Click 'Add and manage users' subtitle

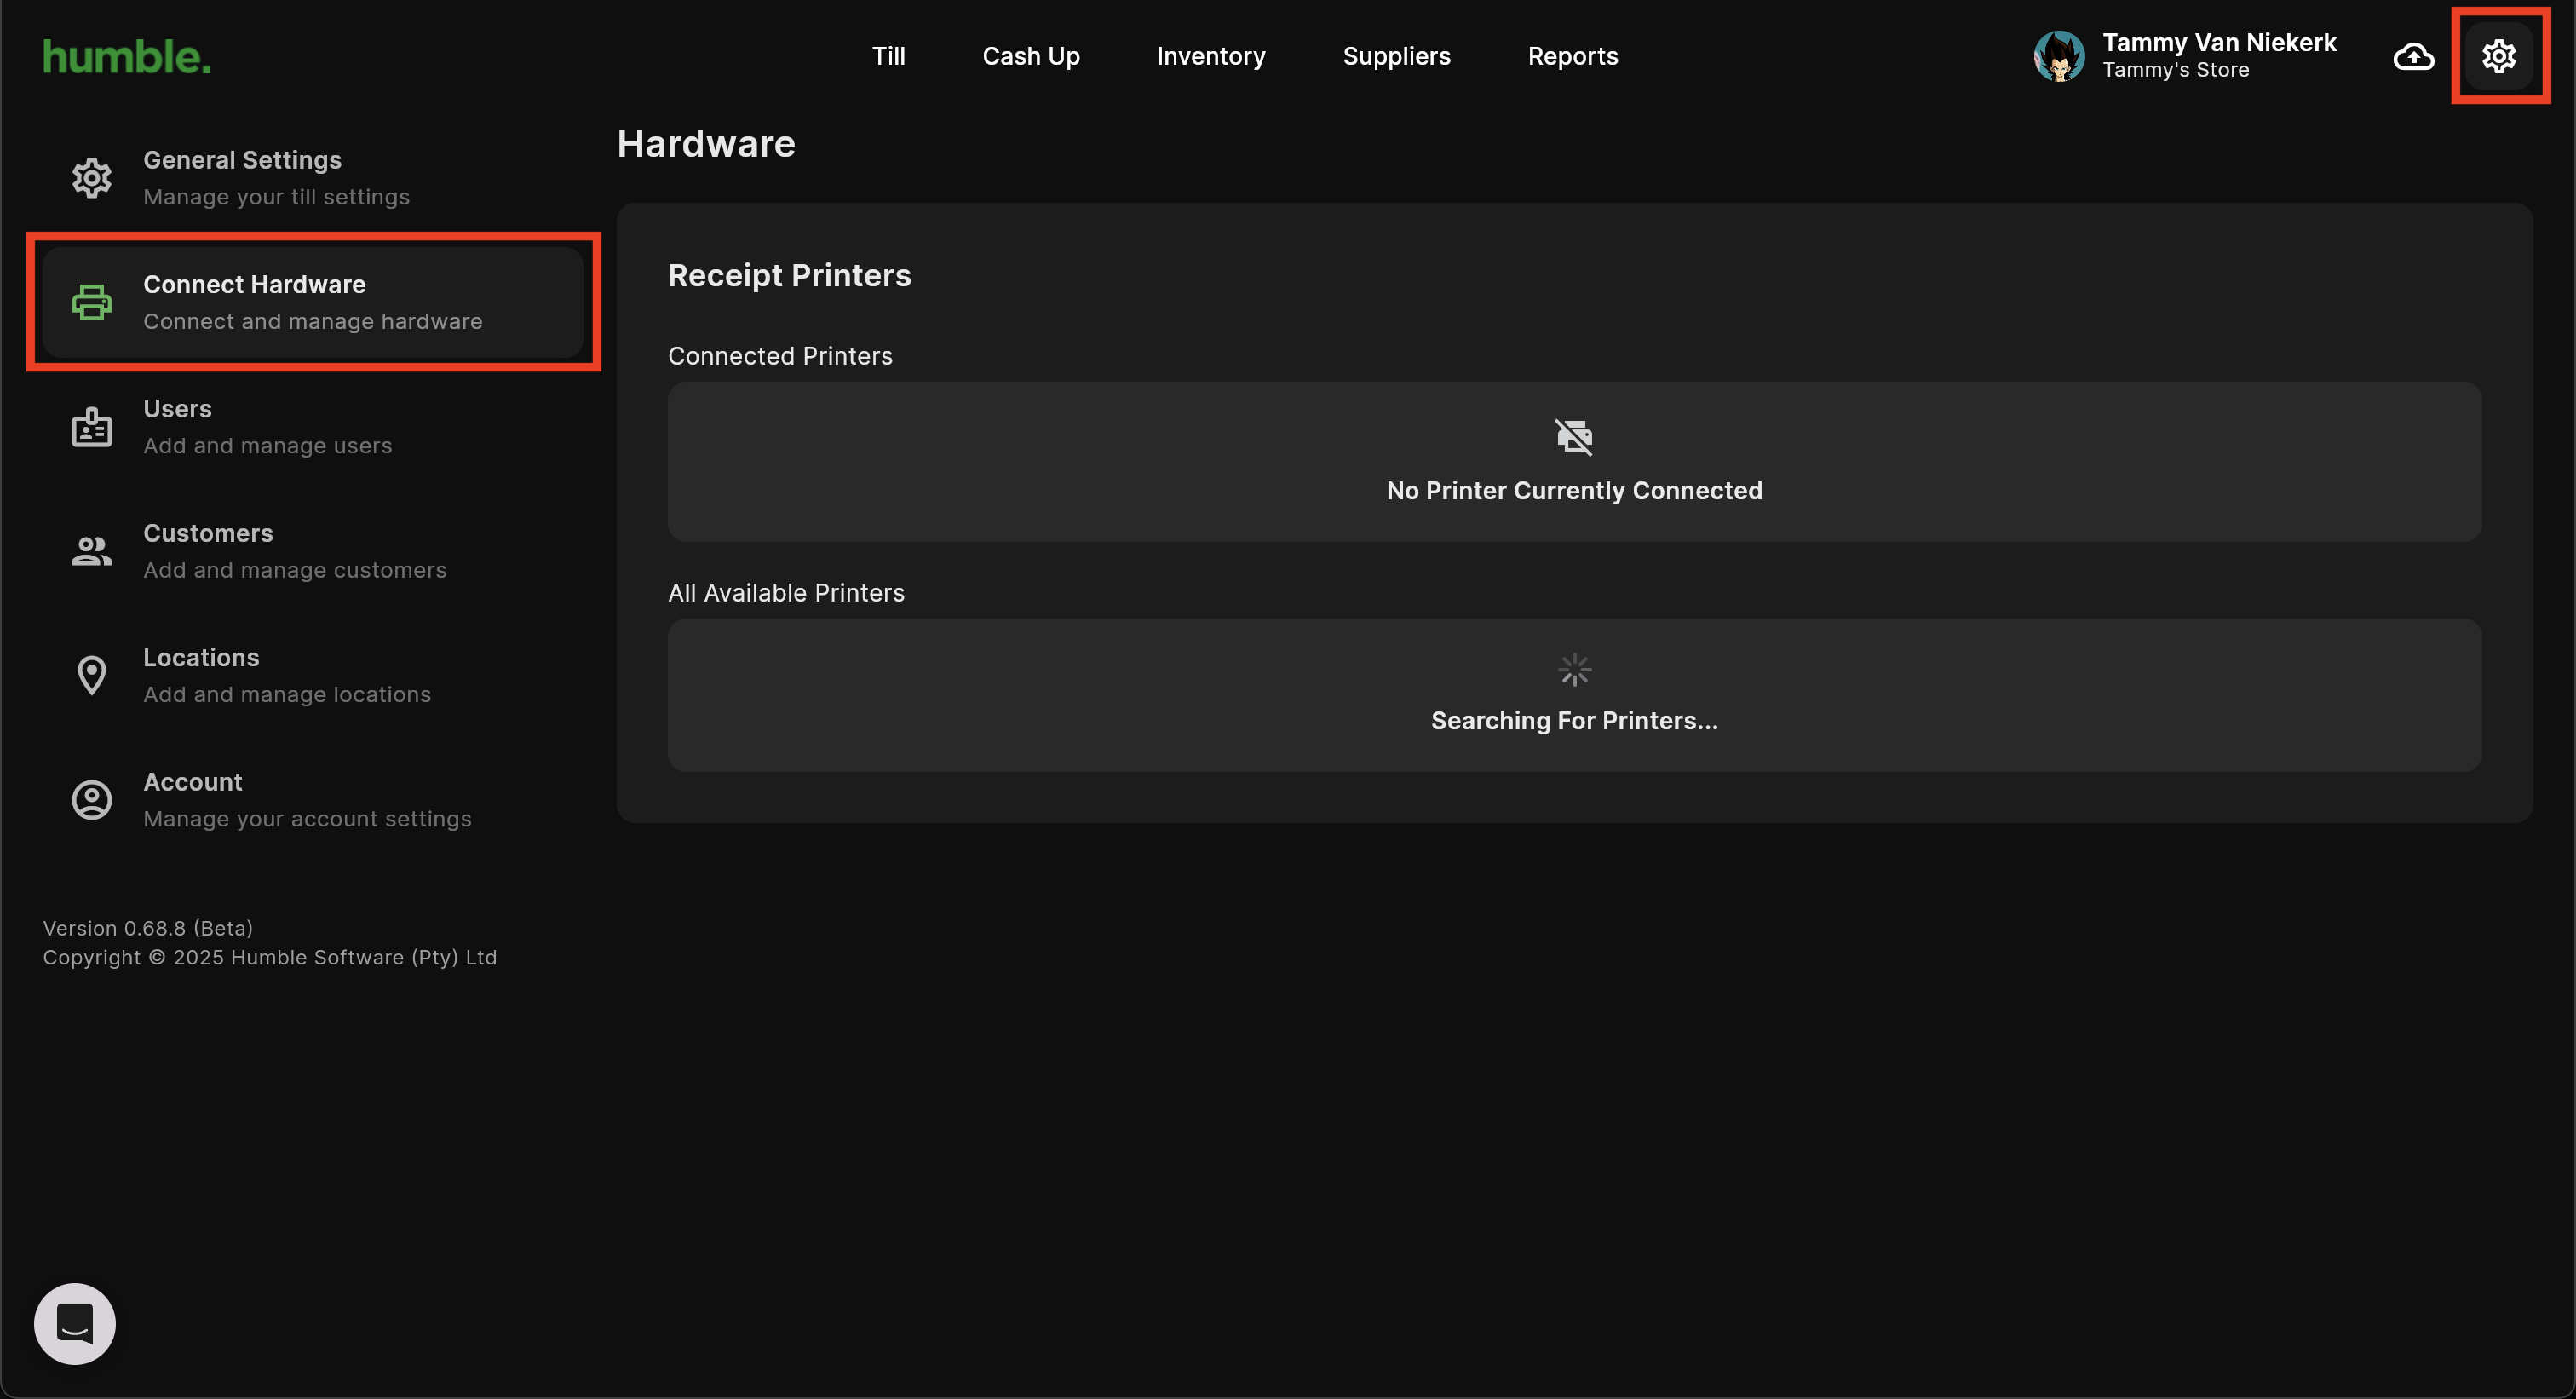click(267, 446)
